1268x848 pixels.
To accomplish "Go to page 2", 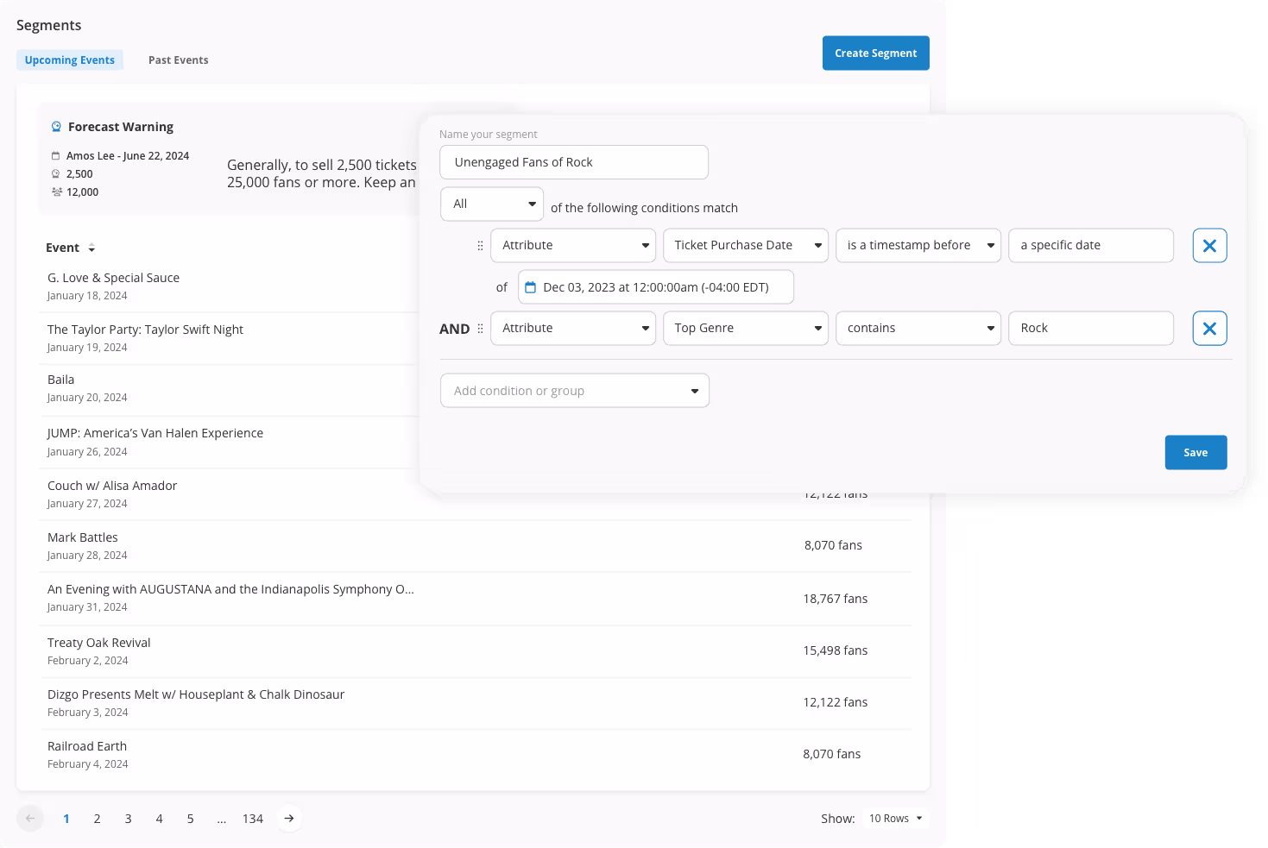I will [98, 819].
